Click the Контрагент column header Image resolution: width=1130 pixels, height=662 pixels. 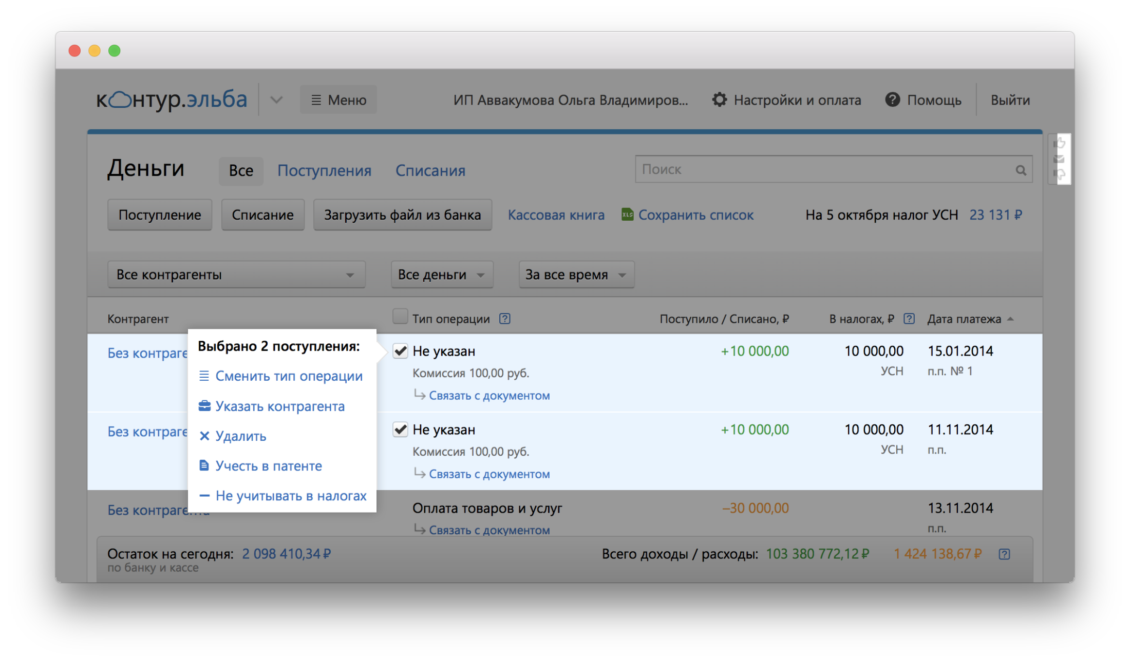[x=138, y=319]
